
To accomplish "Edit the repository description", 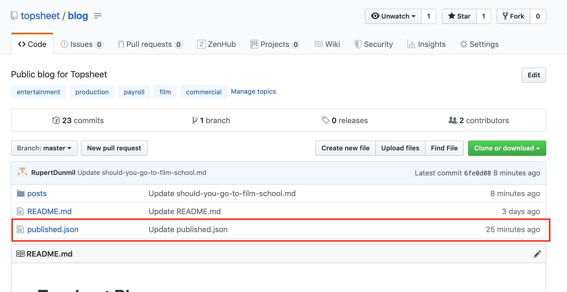I will pyautogui.click(x=534, y=75).
